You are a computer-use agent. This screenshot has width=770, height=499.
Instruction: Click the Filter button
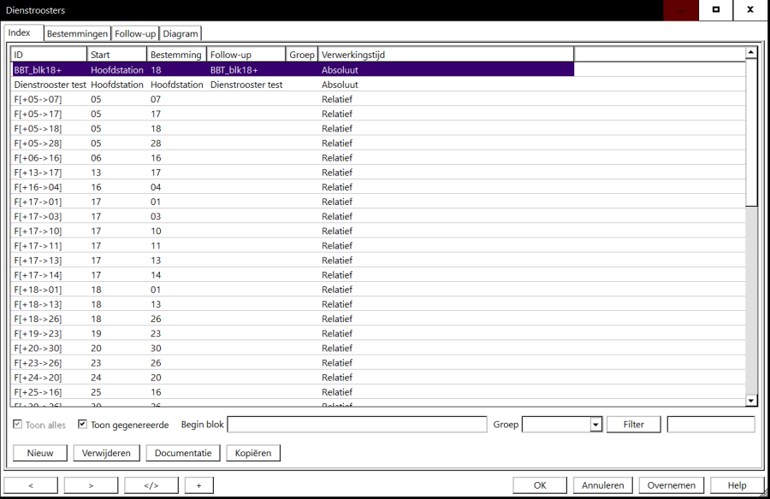pos(633,425)
